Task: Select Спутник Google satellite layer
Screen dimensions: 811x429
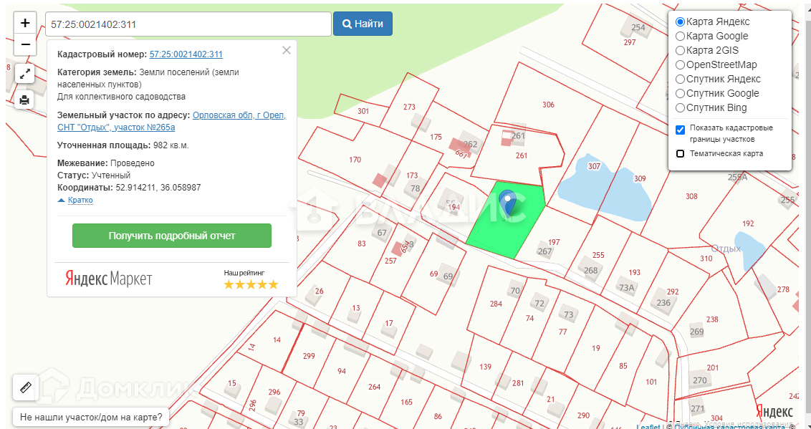Action: (x=681, y=94)
